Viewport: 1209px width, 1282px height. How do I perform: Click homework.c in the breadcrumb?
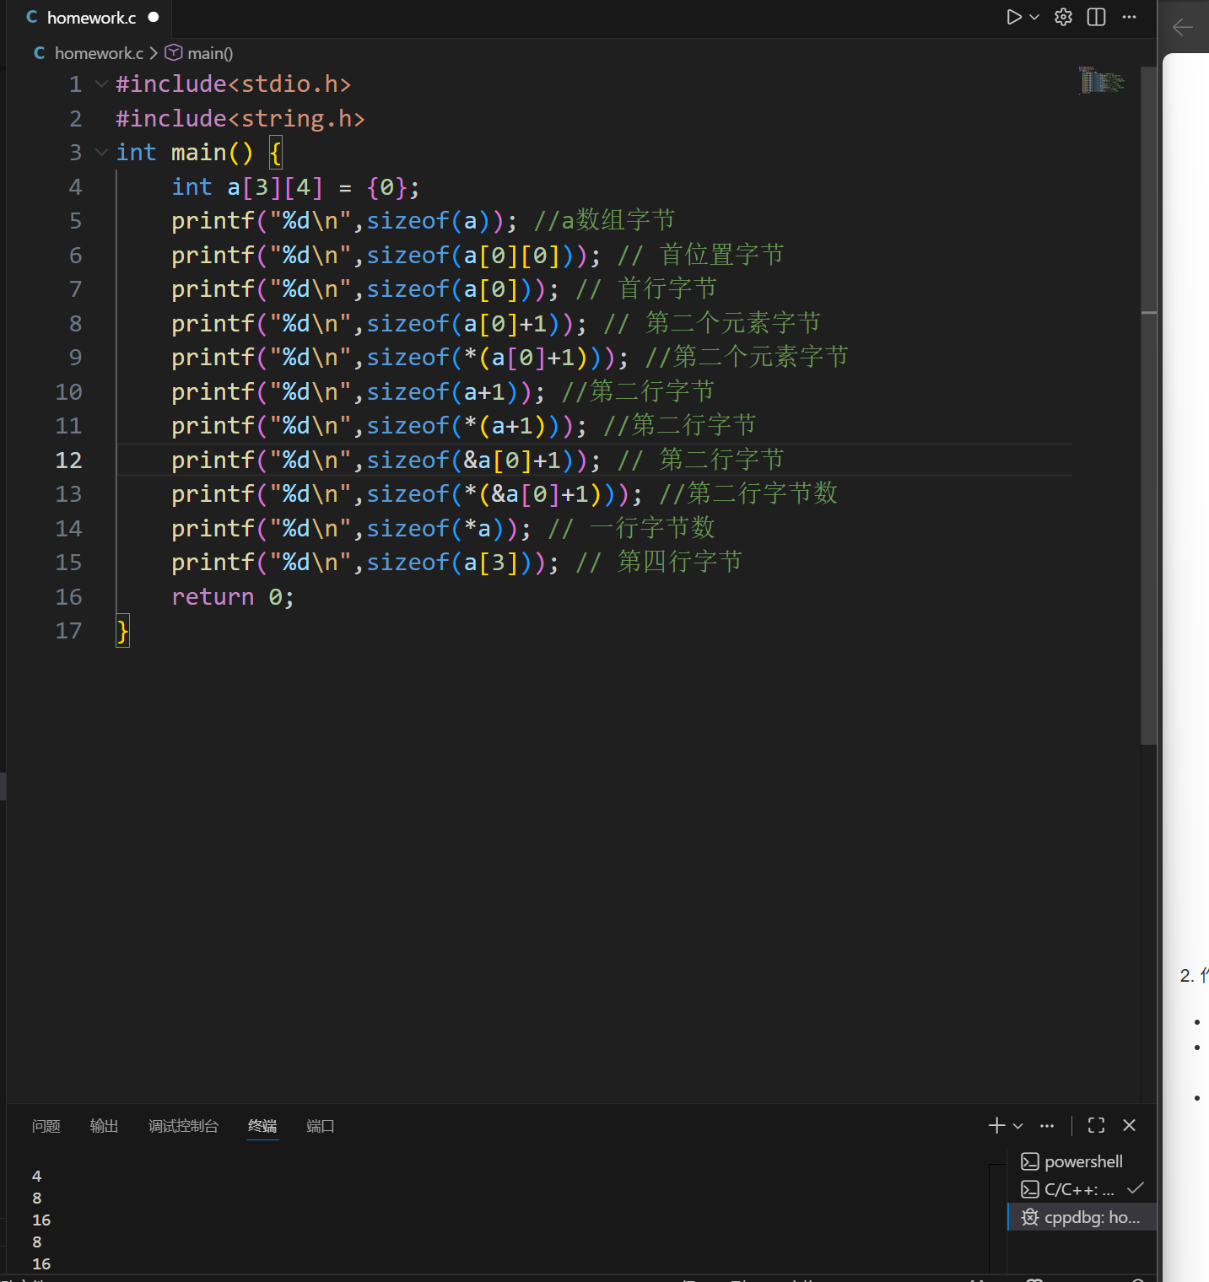(99, 53)
